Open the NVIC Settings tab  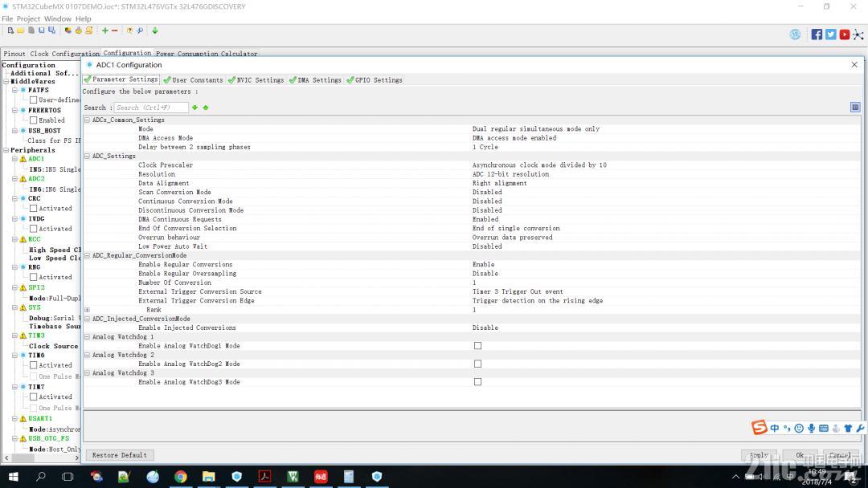click(x=256, y=80)
